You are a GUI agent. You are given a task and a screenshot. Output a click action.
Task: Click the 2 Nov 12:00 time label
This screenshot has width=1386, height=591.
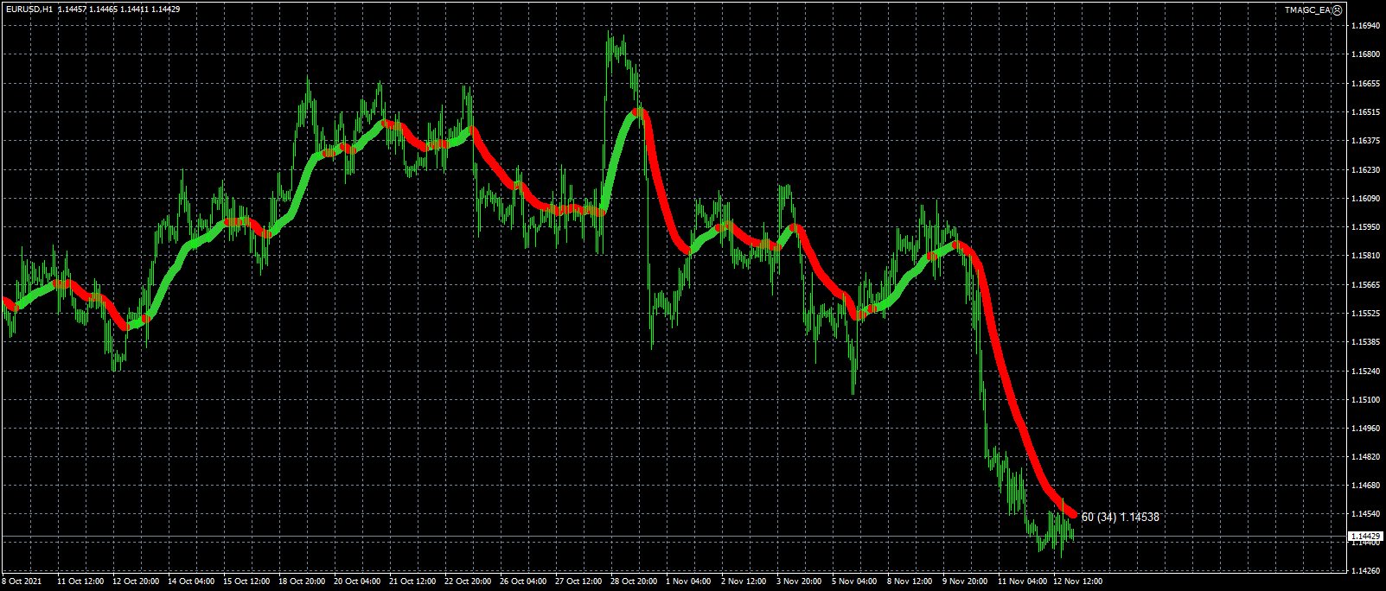(x=744, y=581)
